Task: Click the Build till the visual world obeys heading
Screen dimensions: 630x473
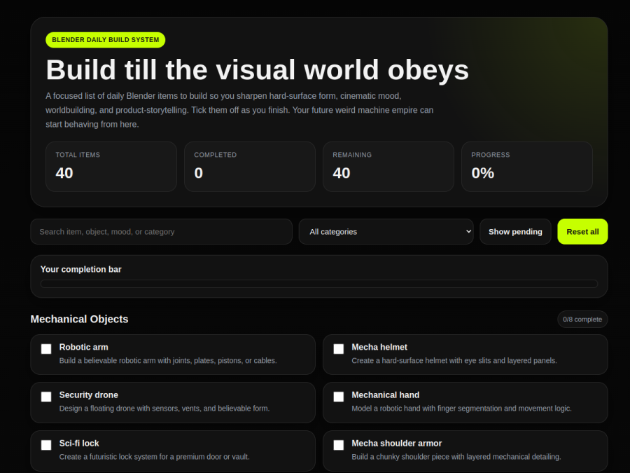Action: [x=257, y=70]
